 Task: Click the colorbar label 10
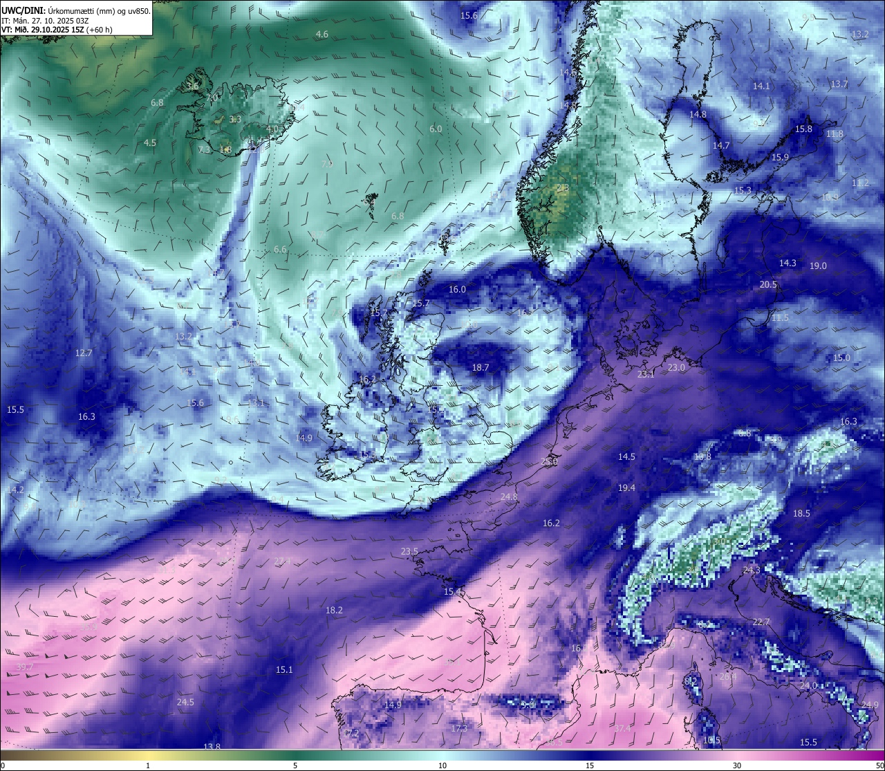tap(442, 765)
